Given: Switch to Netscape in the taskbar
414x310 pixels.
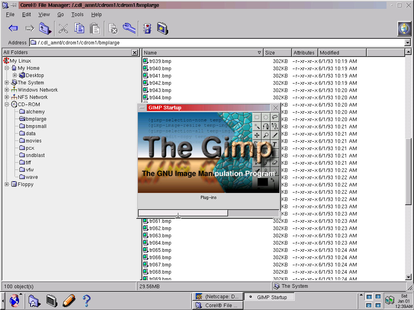Looking at the screenshot, I should click(x=218, y=297).
